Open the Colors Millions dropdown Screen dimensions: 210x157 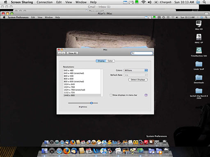click(x=135, y=70)
